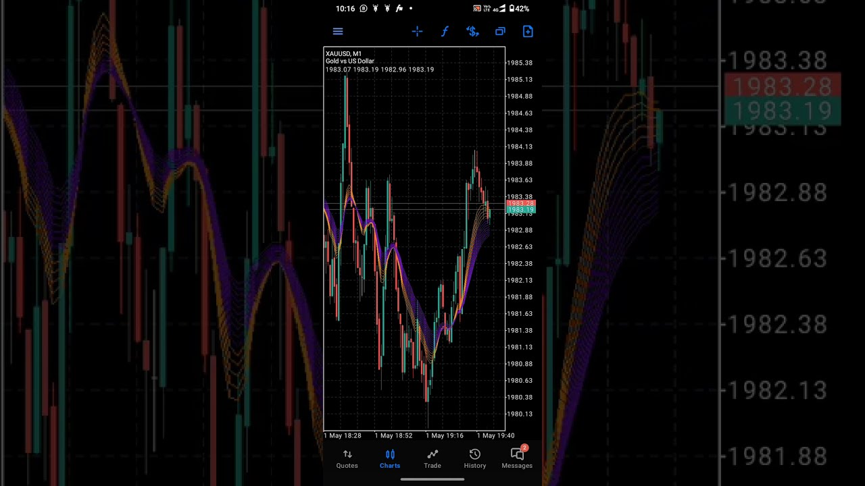Switch to the History tab
This screenshot has height=486, width=865.
(475, 459)
